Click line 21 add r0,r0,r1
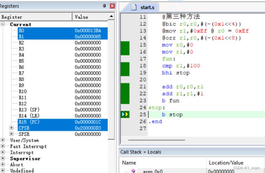 183,86
